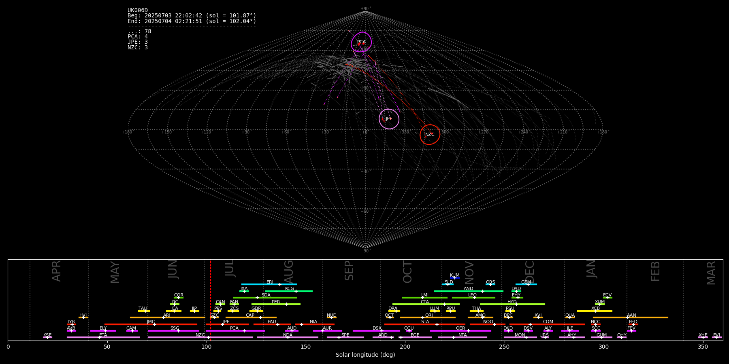Select the JPE shower bar in the timeline

coord(227,324)
